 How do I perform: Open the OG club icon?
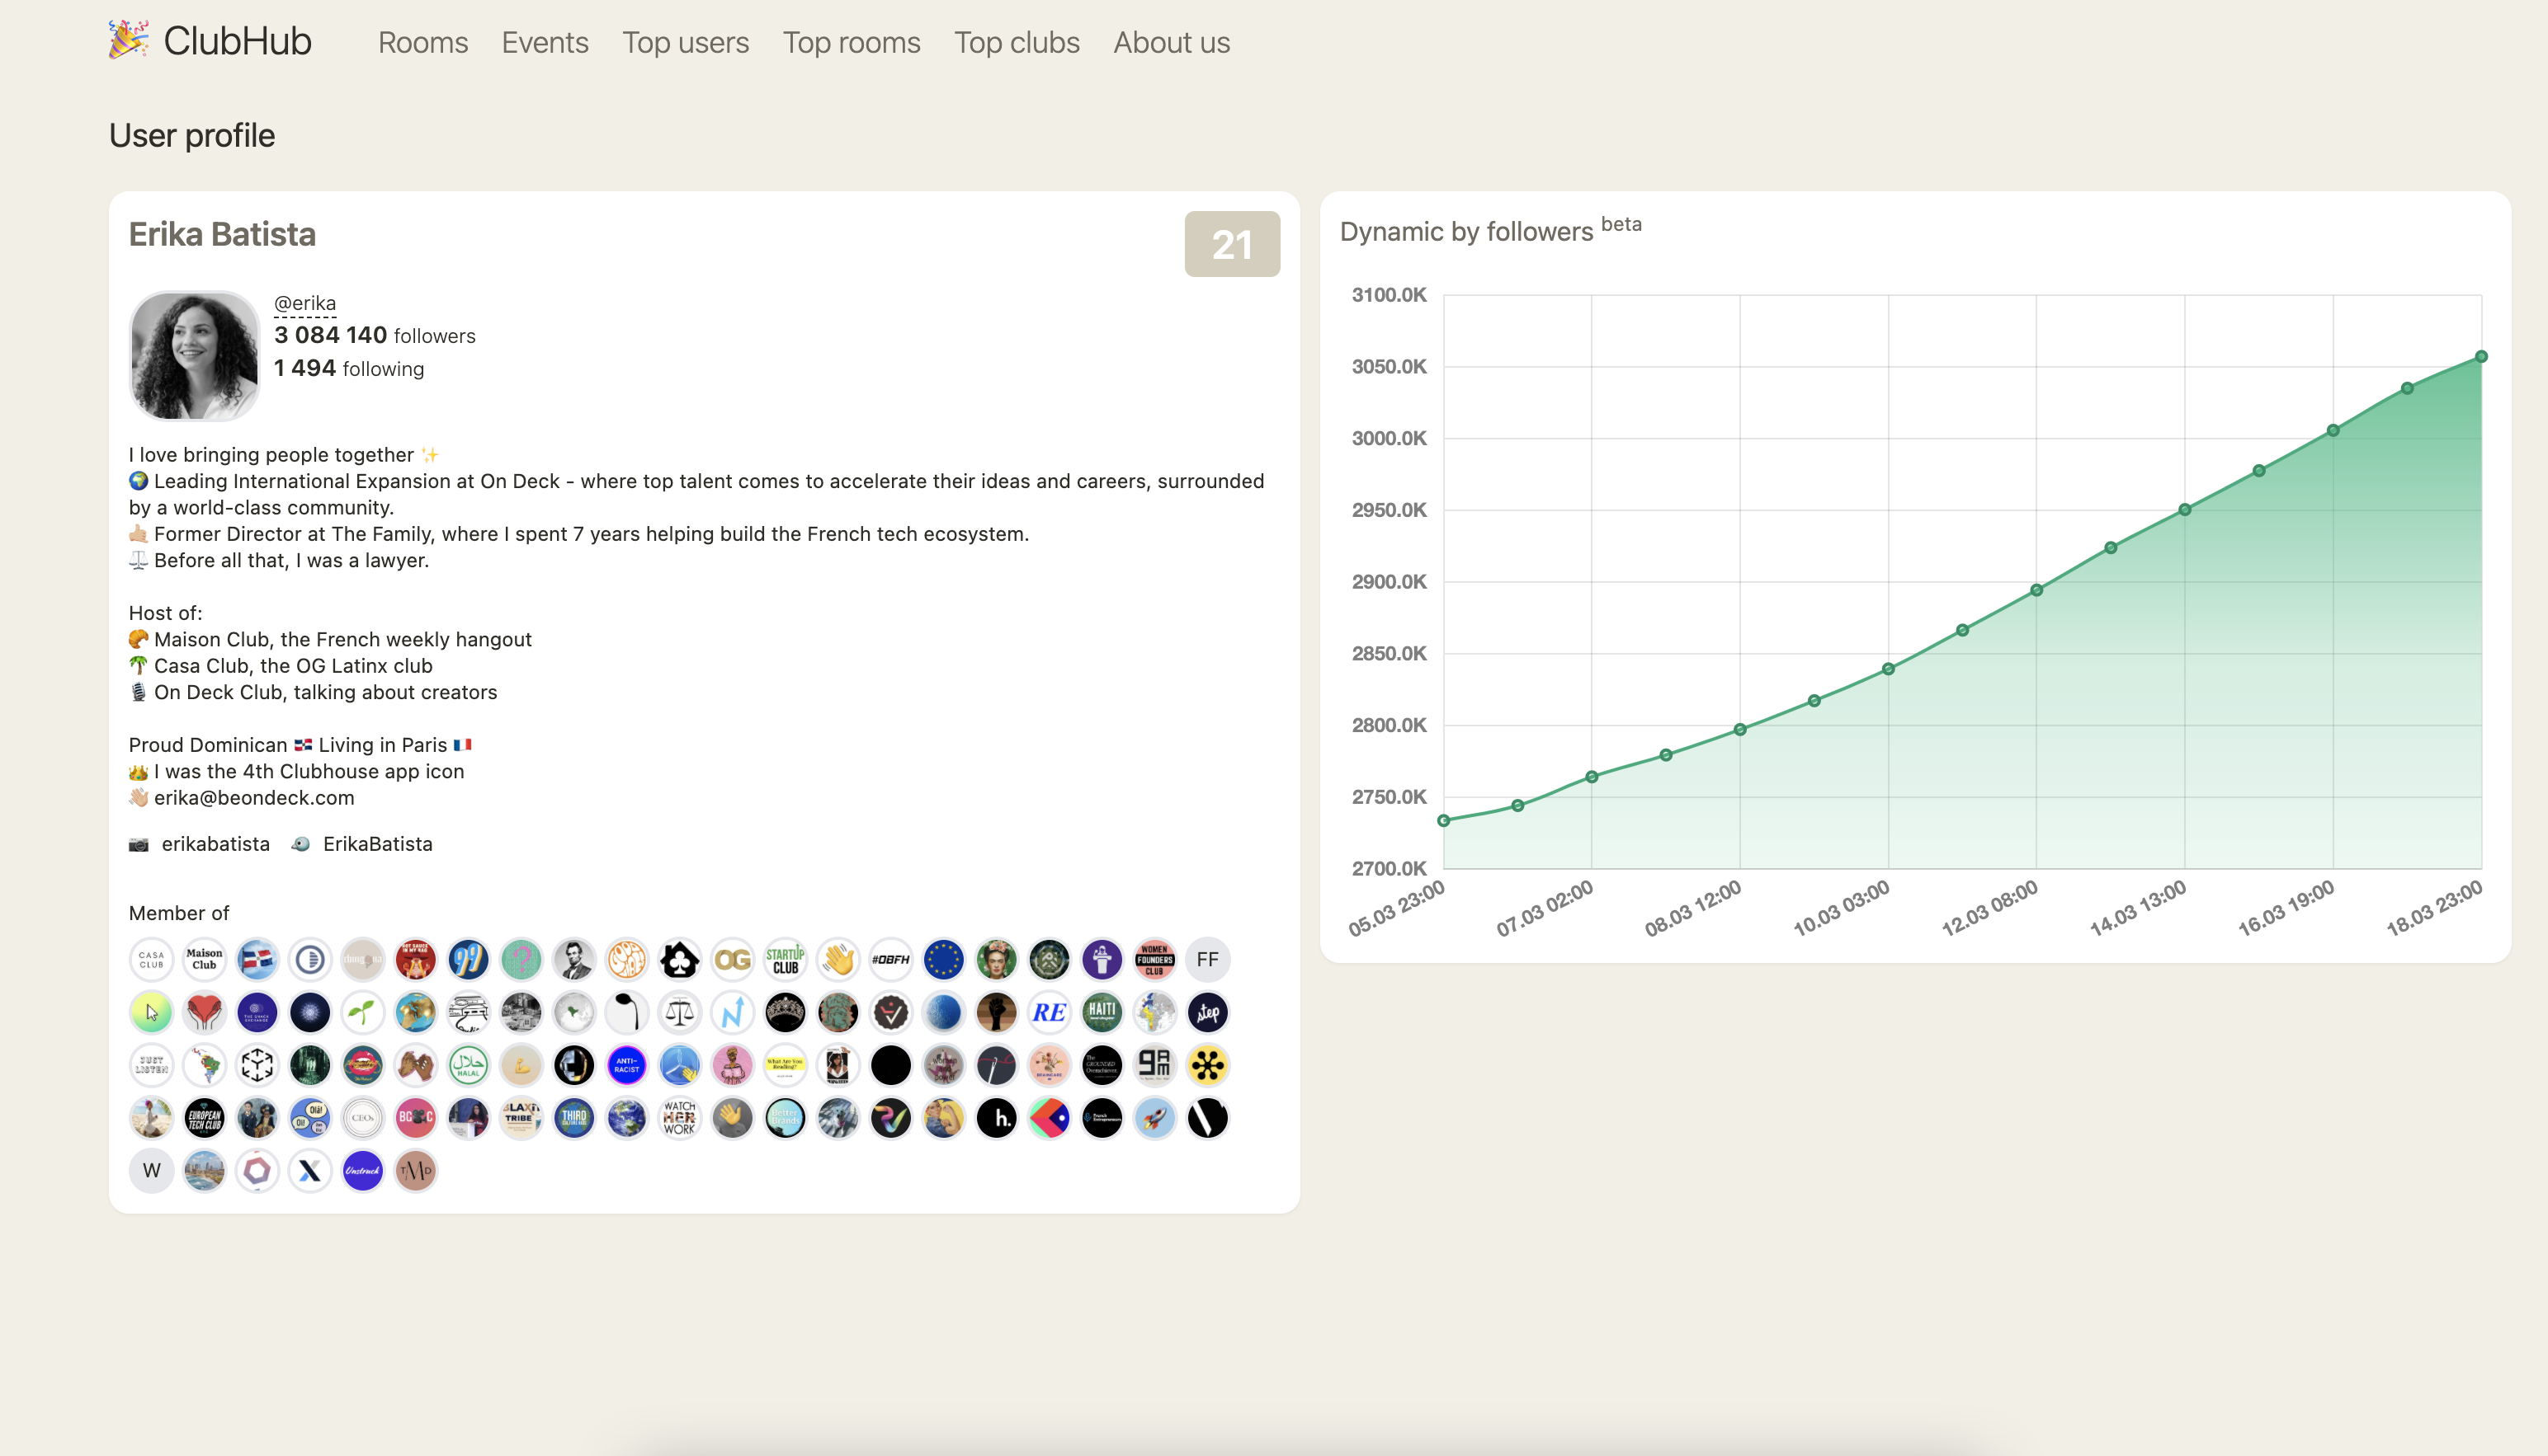pos(732,959)
